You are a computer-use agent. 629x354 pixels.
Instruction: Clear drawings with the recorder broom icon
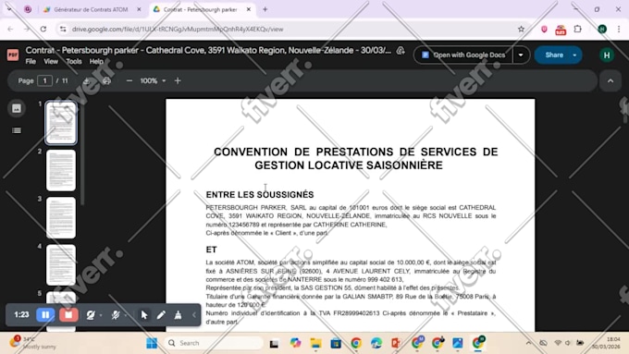(178, 315)
